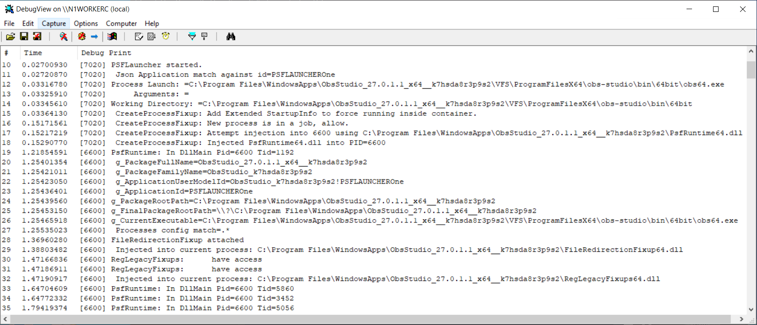Select the 'PSFLauncher started.' log line
The height and width of the screenshot is (325, 757).
(374, 65)
